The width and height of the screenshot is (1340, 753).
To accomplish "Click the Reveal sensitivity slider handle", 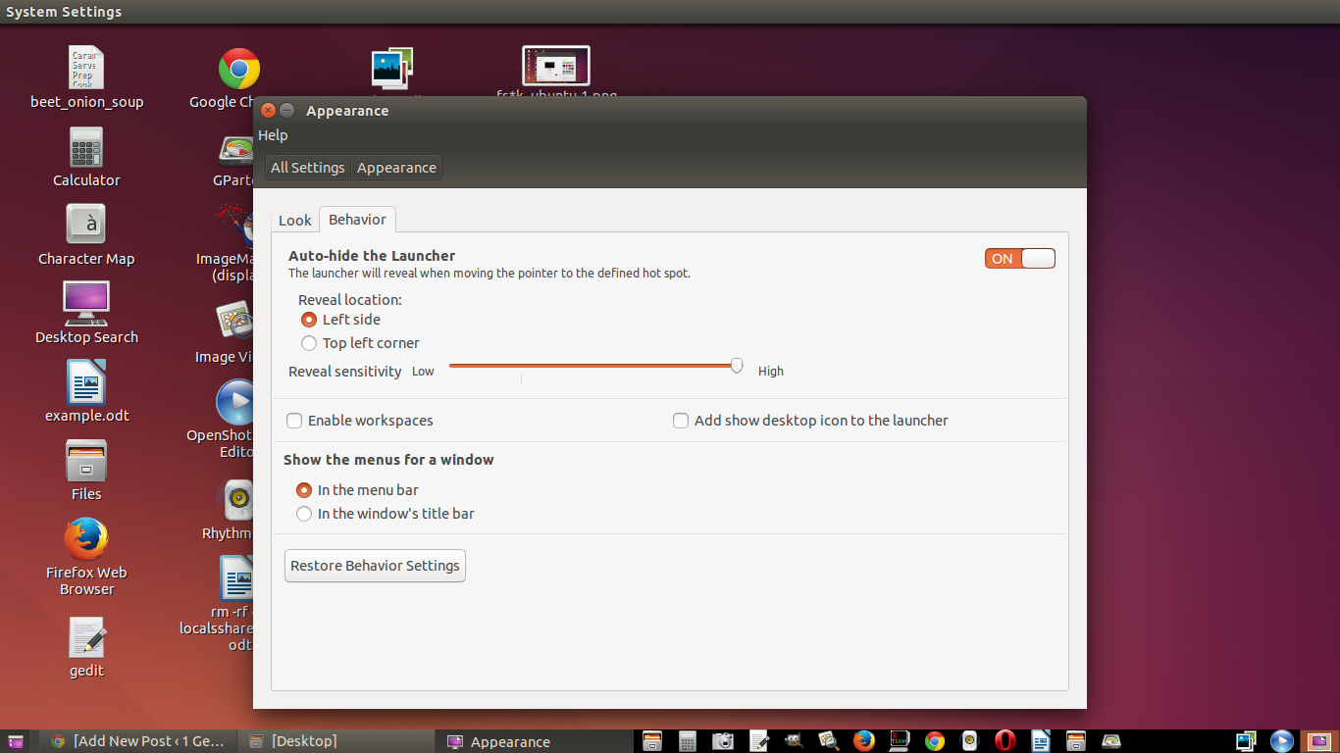I will point(737,366).
